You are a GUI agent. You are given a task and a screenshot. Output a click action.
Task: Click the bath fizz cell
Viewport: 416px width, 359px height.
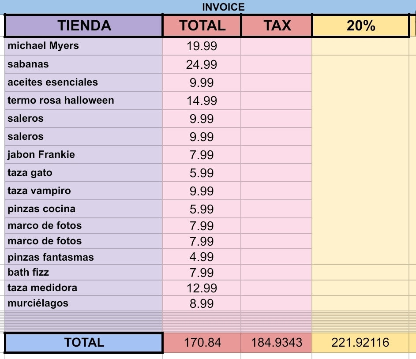[84, 273]
